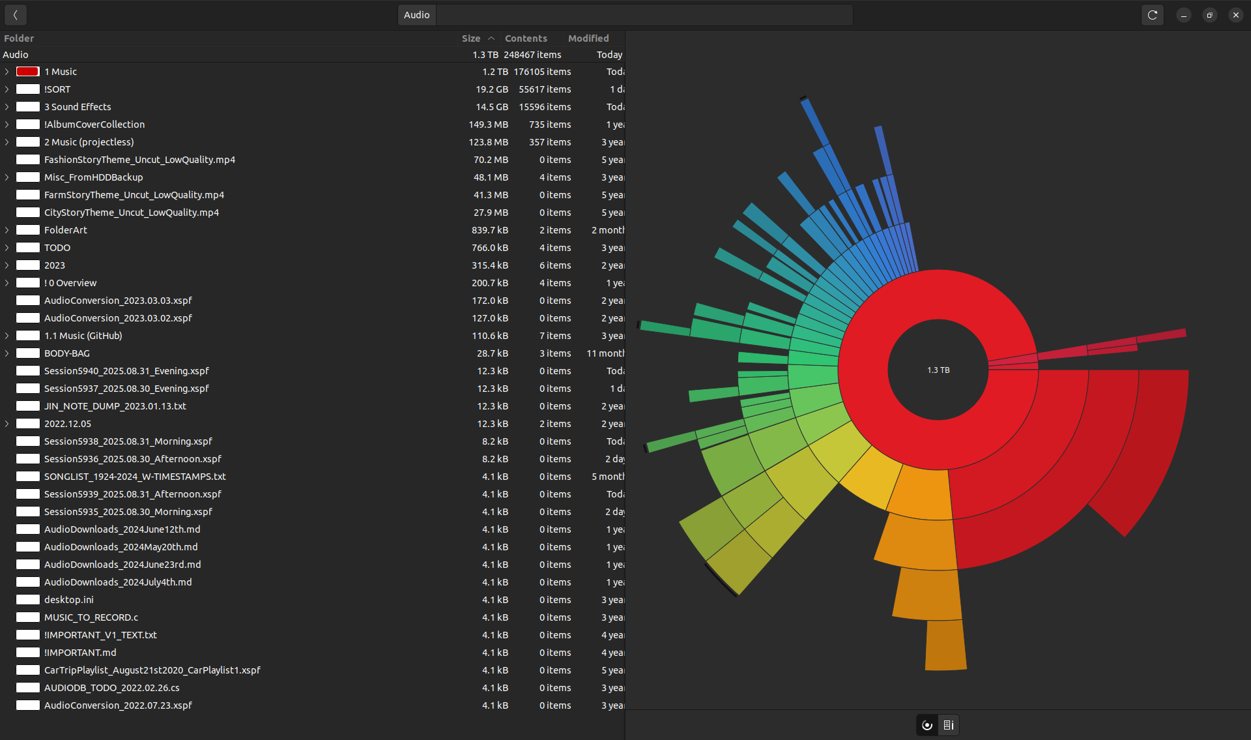The height and width of the screenshot is (740, 1251).
Task: Click red usage bar of 1 Music
Action: (x=28, y=72)
